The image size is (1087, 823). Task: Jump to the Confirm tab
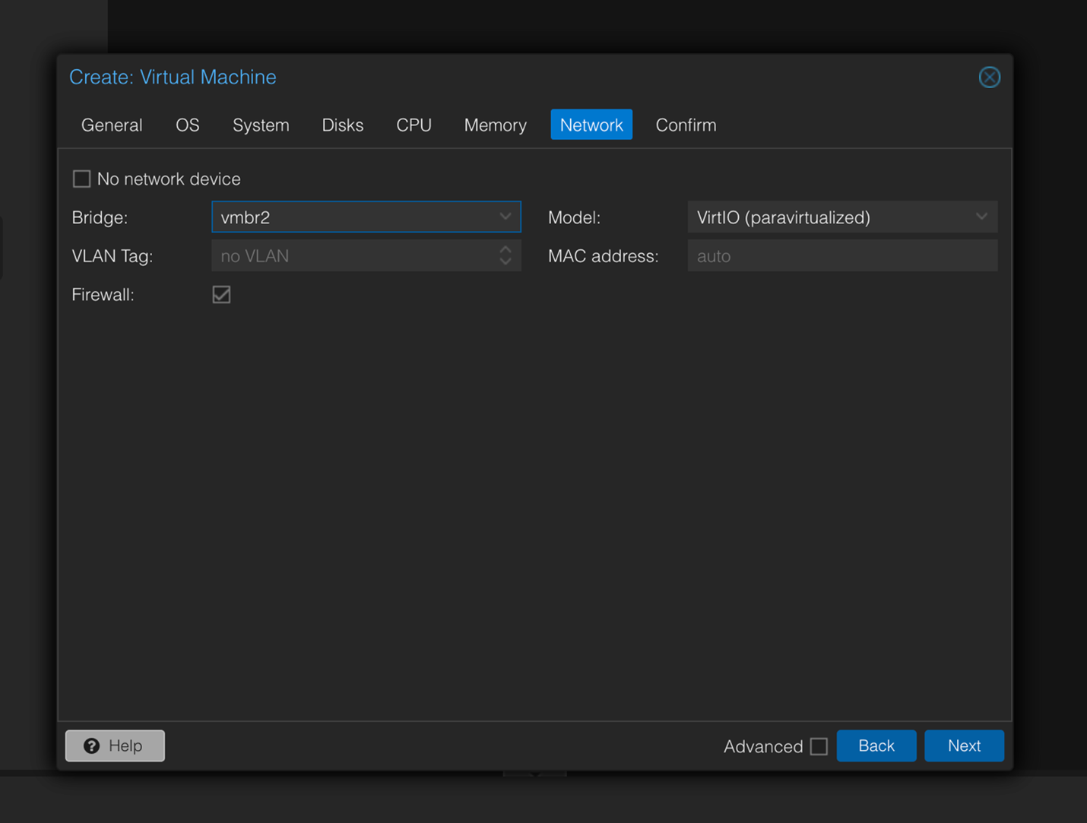[x=686, y=125]
